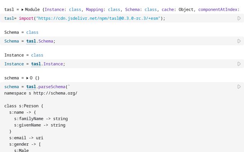Screen dimensions: 244x152
Task: Click the line 's:givenName -> string'
Action: coord(40,125)
